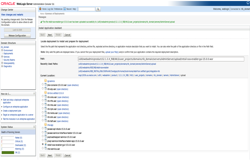
Task: Click the upload your file(s) link
Action: [x=112, y=52]
